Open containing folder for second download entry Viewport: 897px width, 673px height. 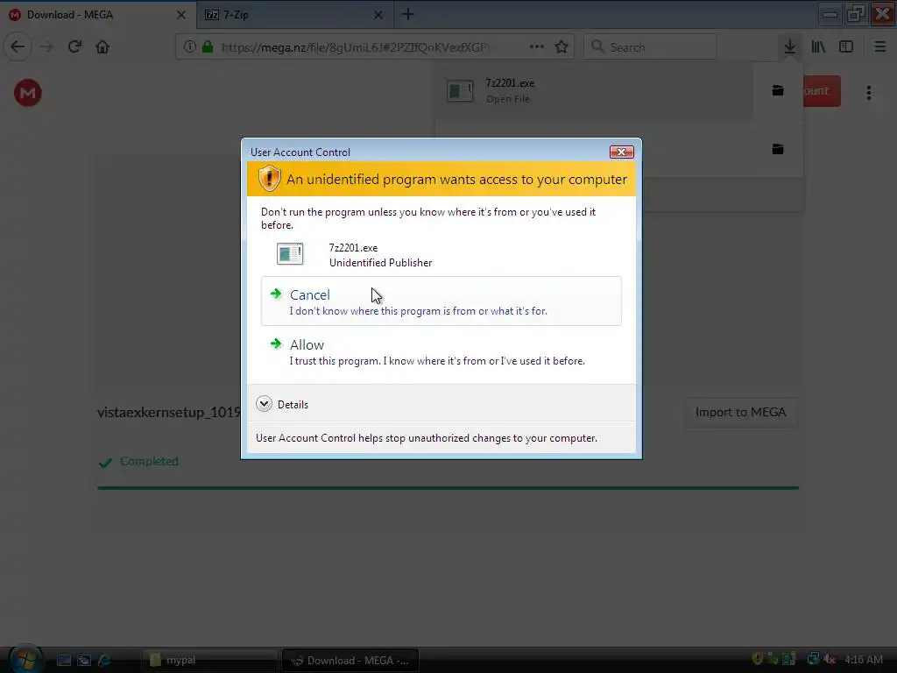pyautogui.click(x=778, y=149)
